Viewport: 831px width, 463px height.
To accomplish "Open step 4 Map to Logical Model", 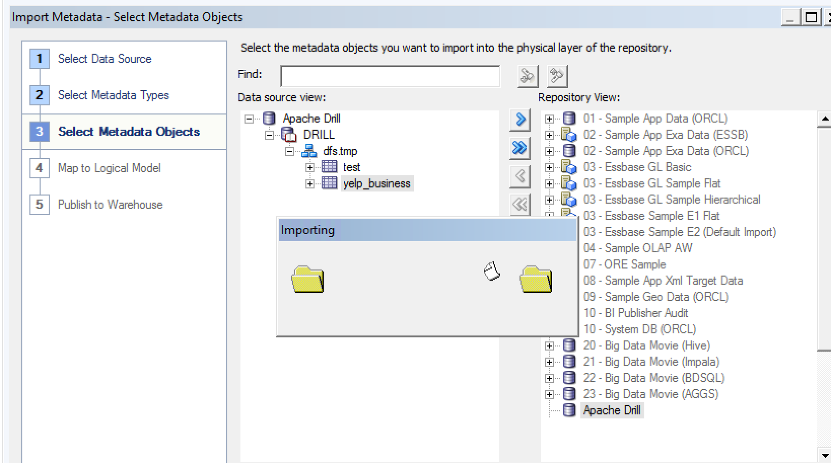I will pyautogui.click(x=109, y=168).
